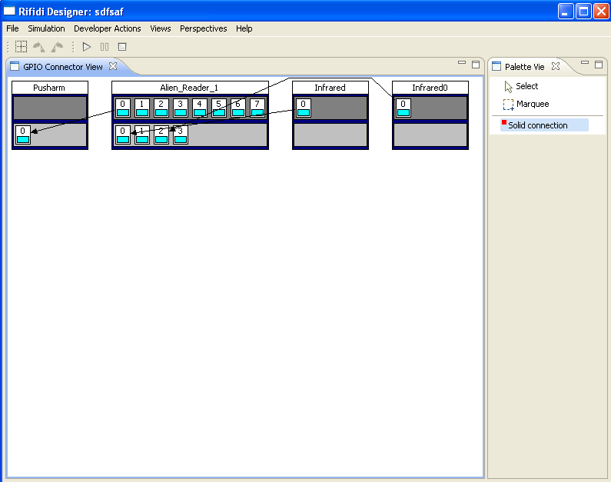
Task: Click the Infrared0 component title
Action: coord(430,88)
